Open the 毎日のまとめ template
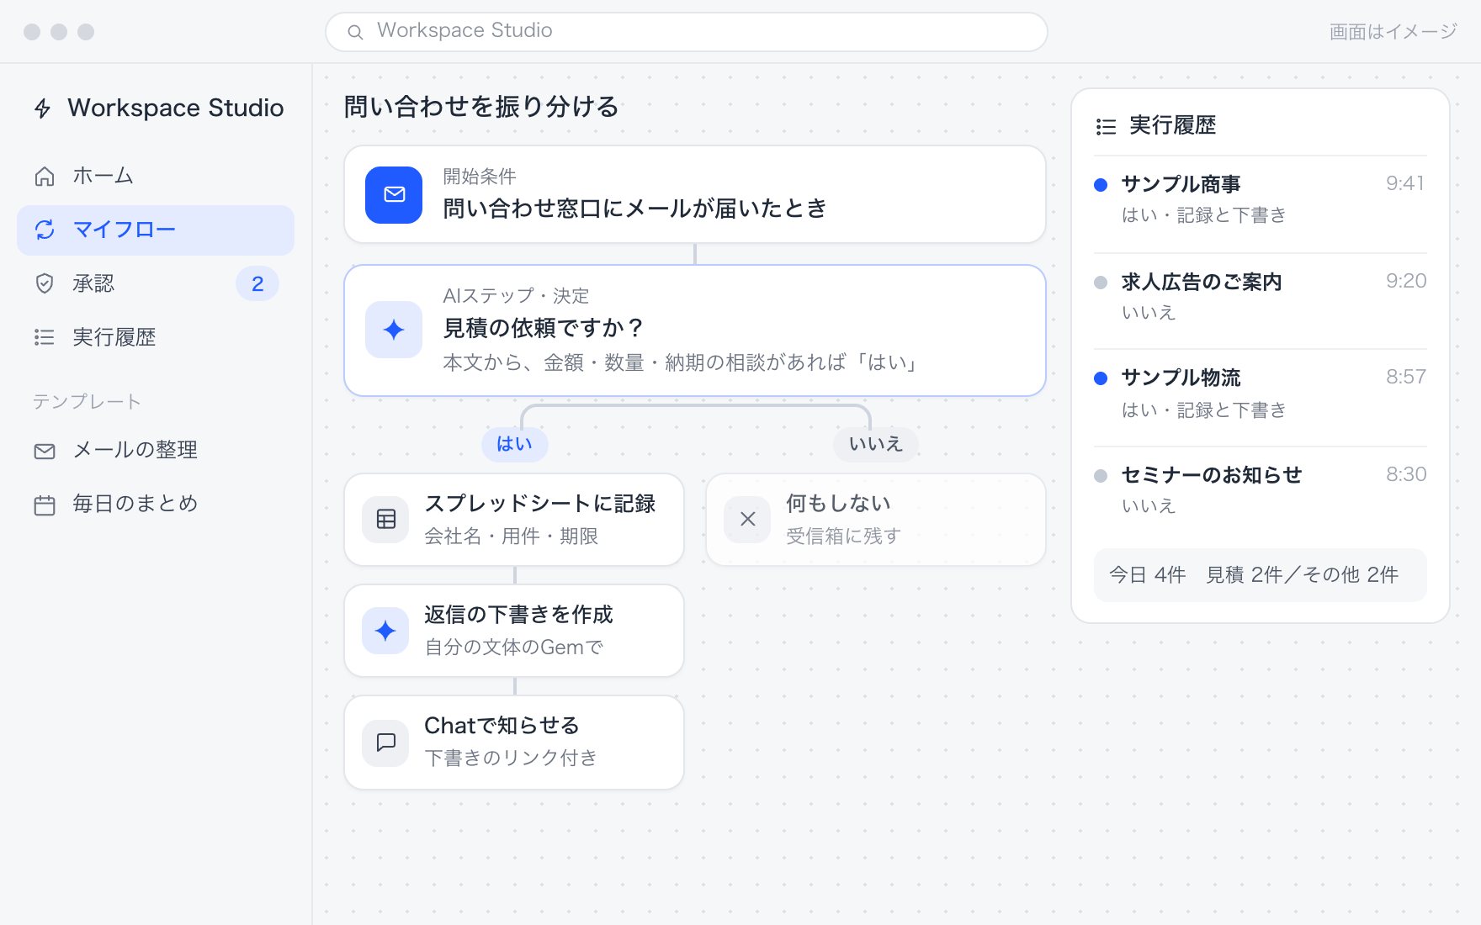 (156, 504)
